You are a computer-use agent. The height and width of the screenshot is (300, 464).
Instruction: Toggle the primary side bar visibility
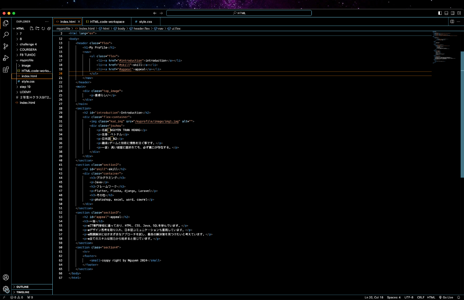[440, 13]
